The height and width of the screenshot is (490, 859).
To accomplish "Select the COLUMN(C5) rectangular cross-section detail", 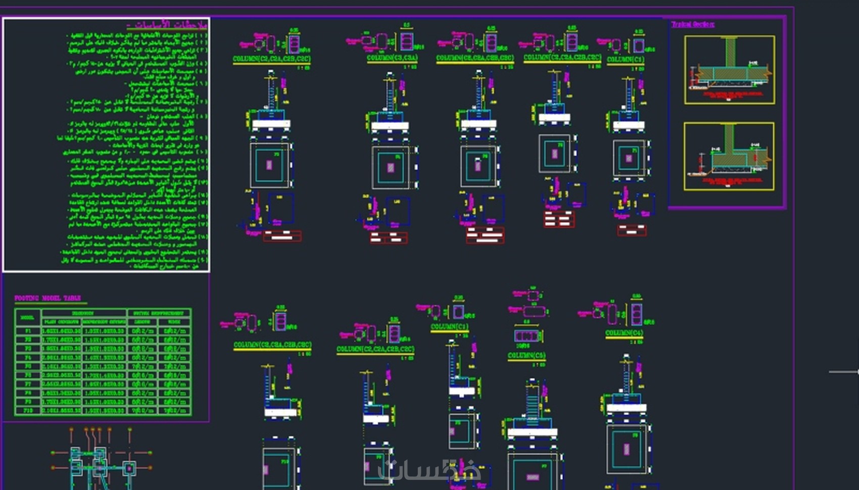I will tap(527, 336).
